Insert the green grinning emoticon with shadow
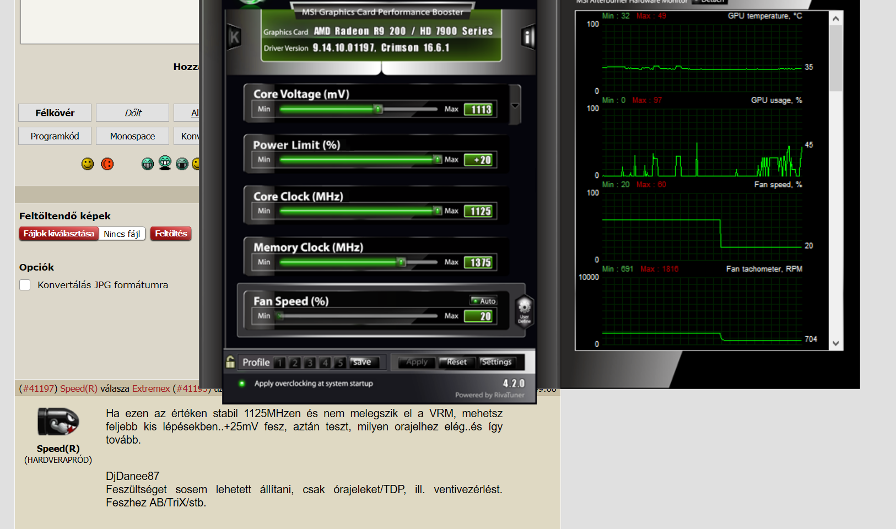The image size is (896, 529). 165,163
